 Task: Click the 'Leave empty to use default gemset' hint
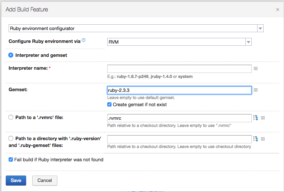pyautogui.click(x=141, y=98)
